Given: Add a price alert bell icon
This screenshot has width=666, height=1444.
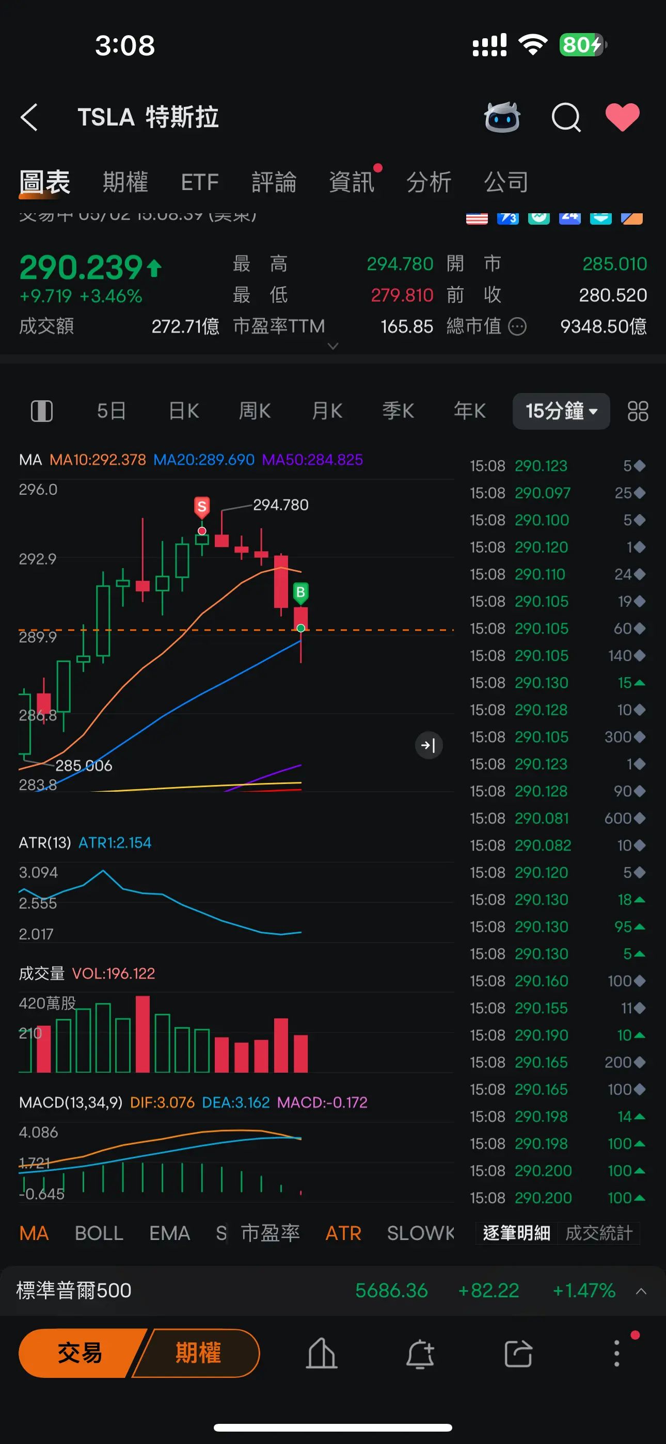Looking at the screenshot, I should point(420,1354).
